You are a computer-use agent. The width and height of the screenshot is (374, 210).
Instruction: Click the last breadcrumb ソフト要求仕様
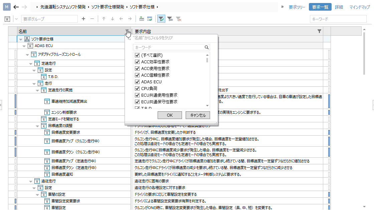coord(142,7)
